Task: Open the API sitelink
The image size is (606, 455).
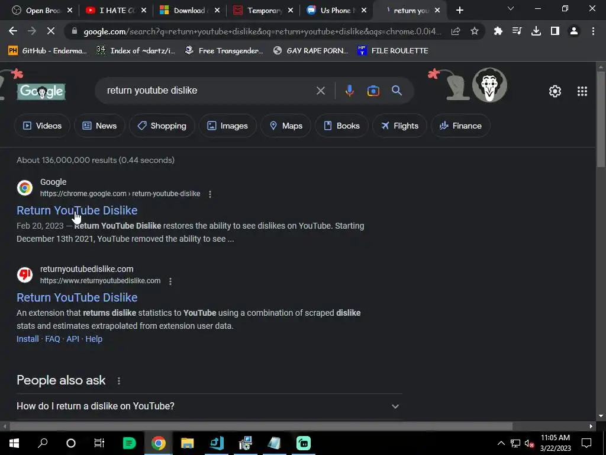Action: (x=73, y=339)
